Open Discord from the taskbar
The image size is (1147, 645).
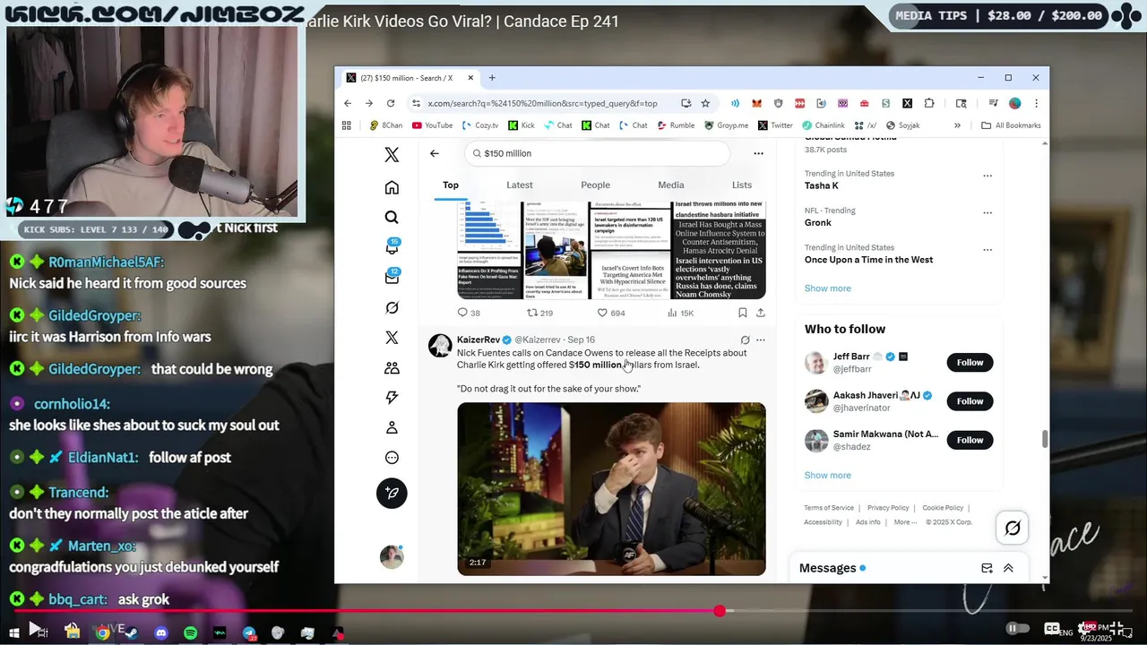(x=161, y=632)
